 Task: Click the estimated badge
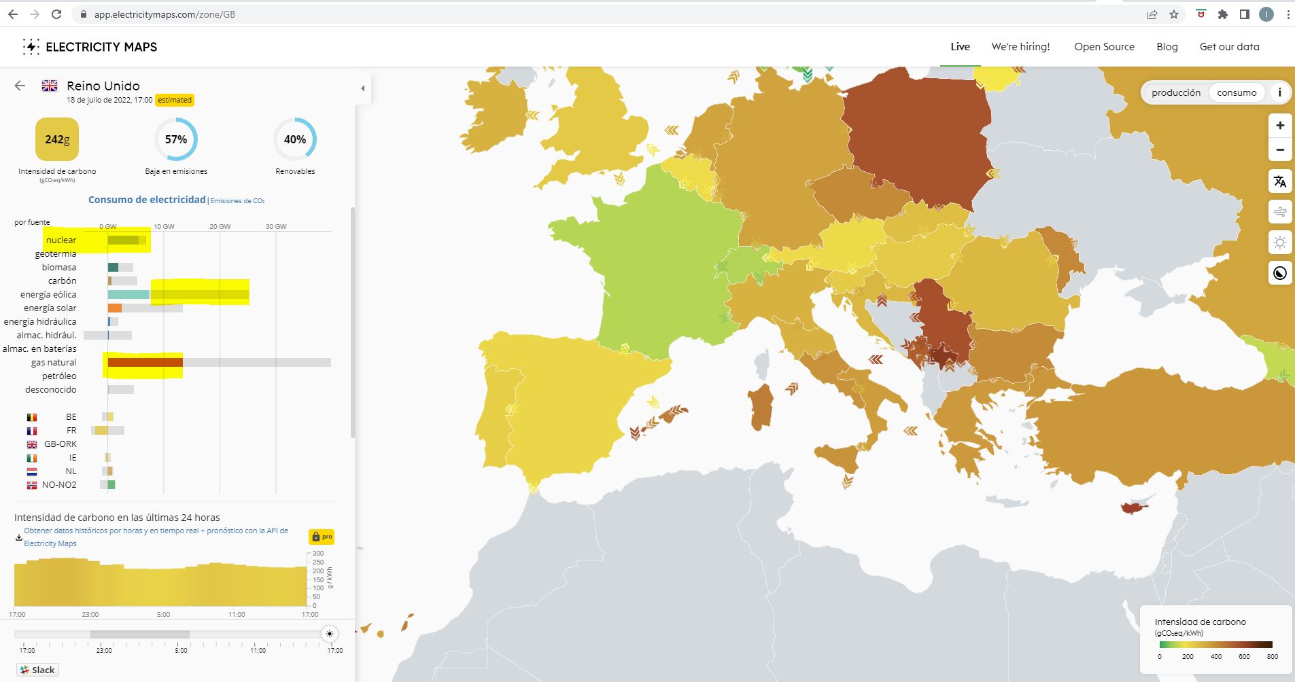click(175, 100)
